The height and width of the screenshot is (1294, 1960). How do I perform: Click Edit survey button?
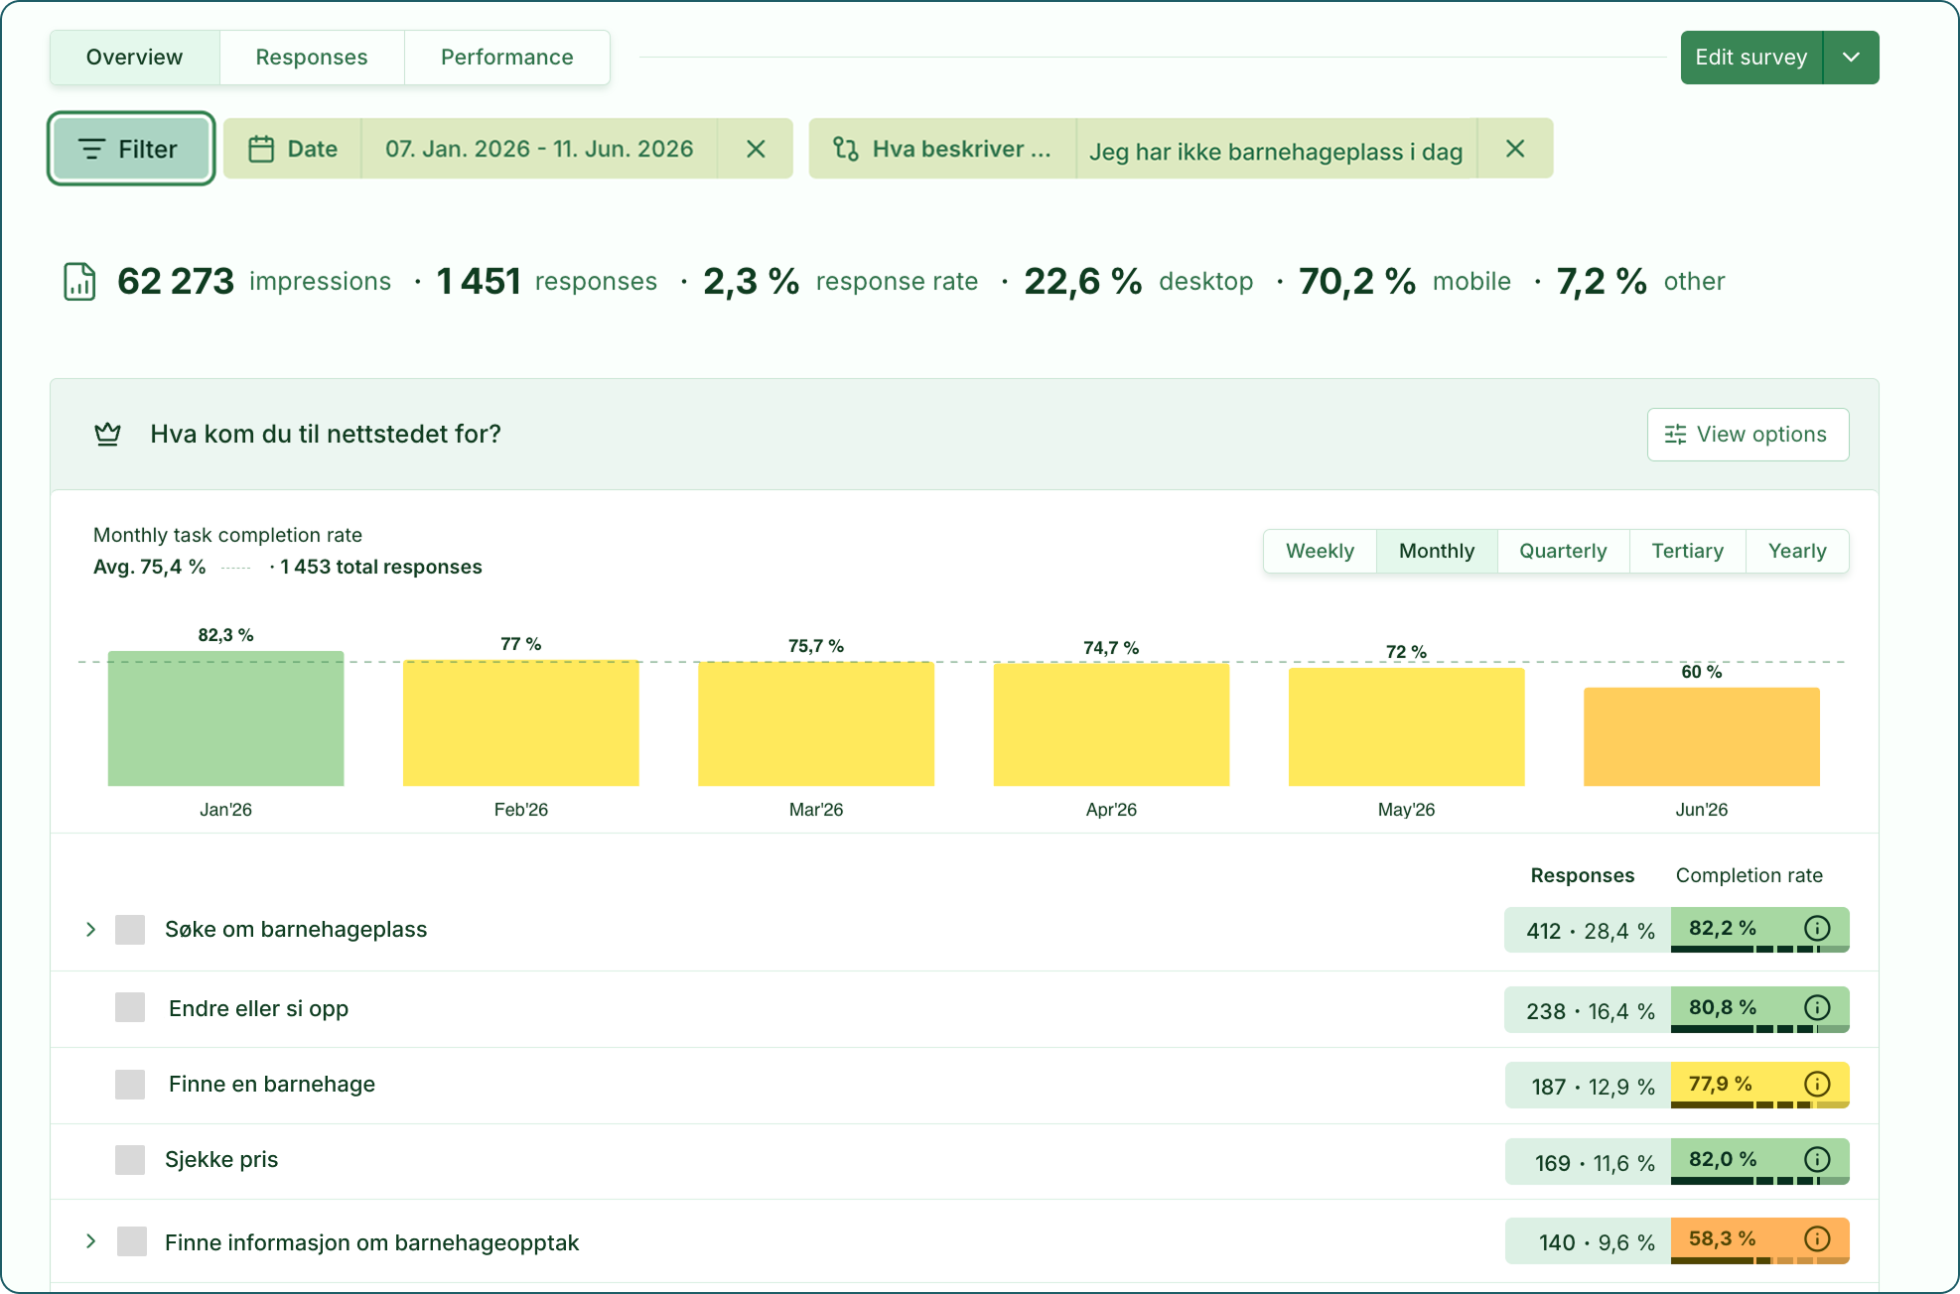coord(1751,58)
